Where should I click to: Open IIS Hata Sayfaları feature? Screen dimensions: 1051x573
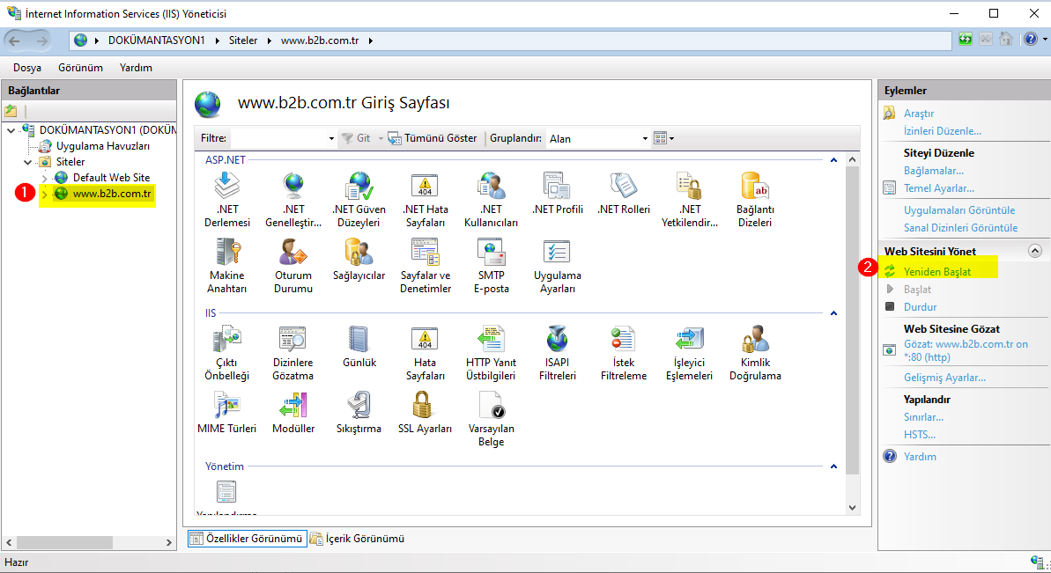pos(425,353)
